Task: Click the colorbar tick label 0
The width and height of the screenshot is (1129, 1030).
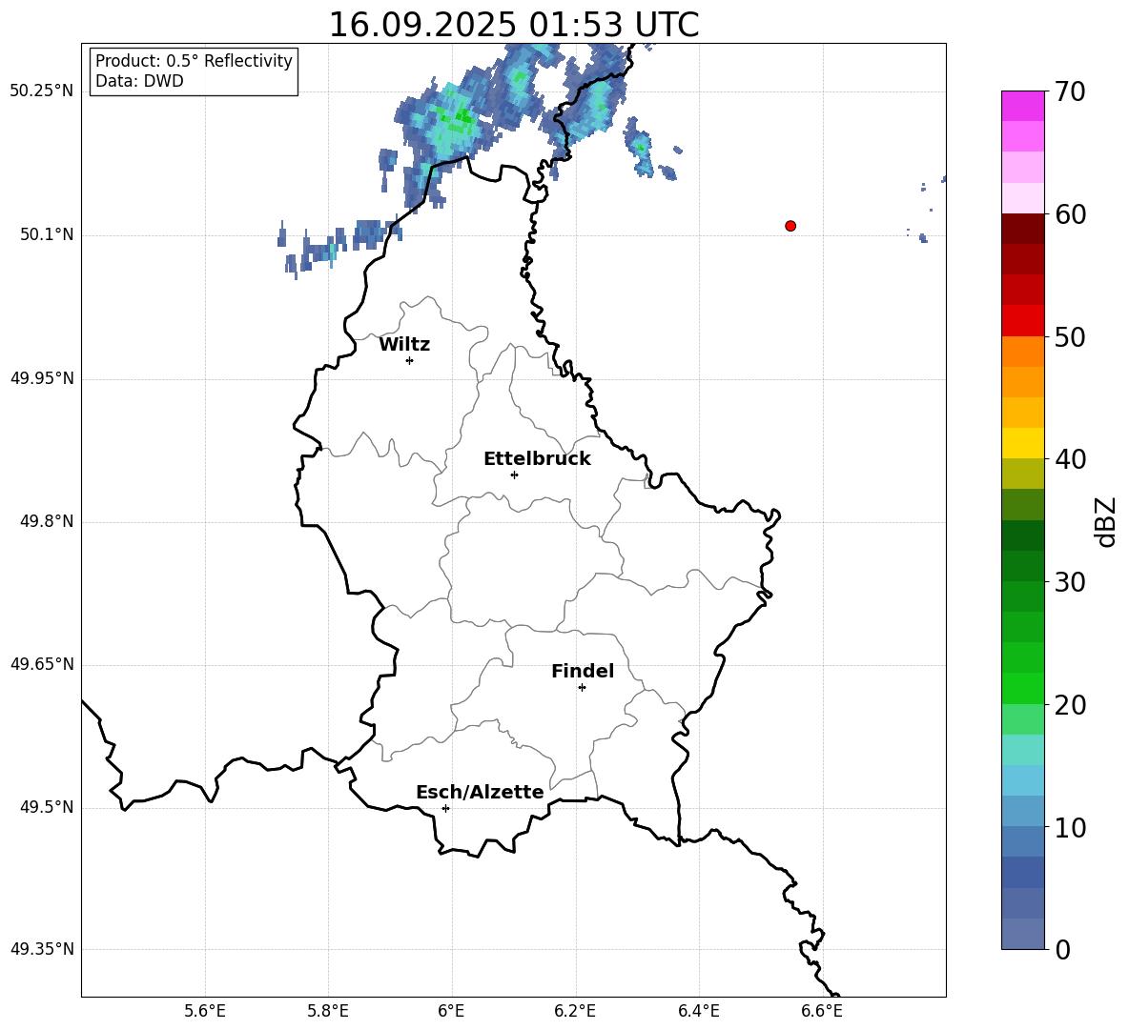Action: (1062, 949)
